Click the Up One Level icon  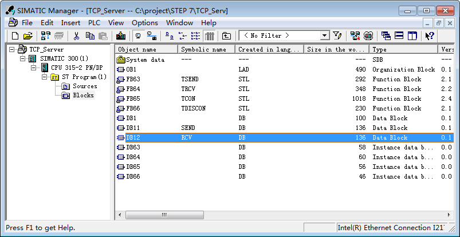click(226, 36)
